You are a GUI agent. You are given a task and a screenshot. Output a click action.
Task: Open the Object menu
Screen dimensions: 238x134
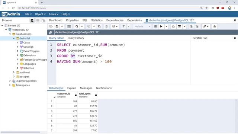(40, 14)
